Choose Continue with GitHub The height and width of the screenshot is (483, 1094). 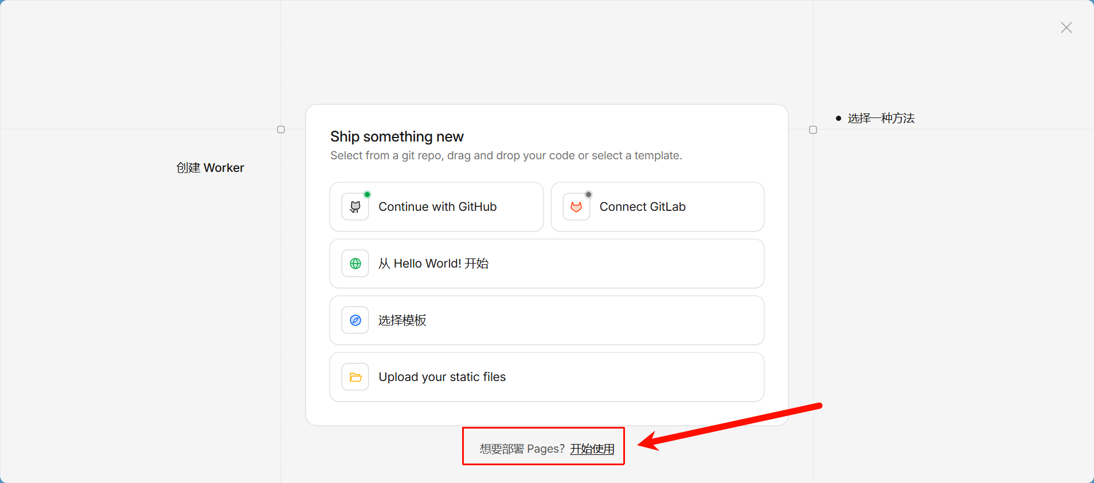[x=437, y=207]
